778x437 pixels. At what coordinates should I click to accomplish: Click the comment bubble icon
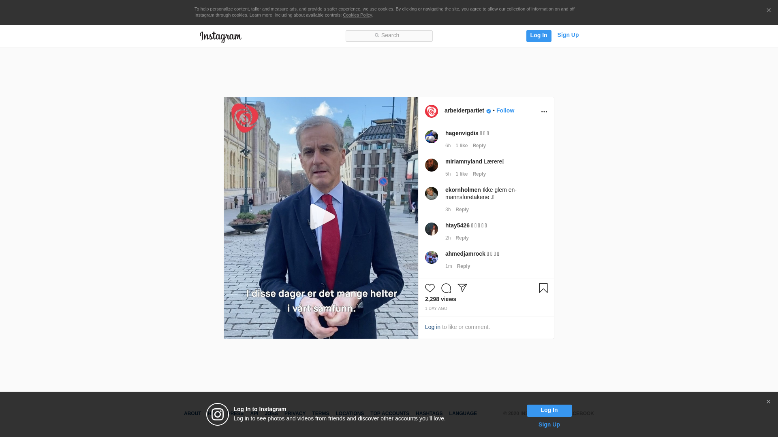(446, 288)
